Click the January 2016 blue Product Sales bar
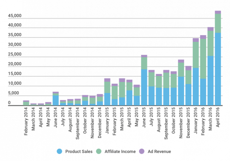 (x=196, y=86)
